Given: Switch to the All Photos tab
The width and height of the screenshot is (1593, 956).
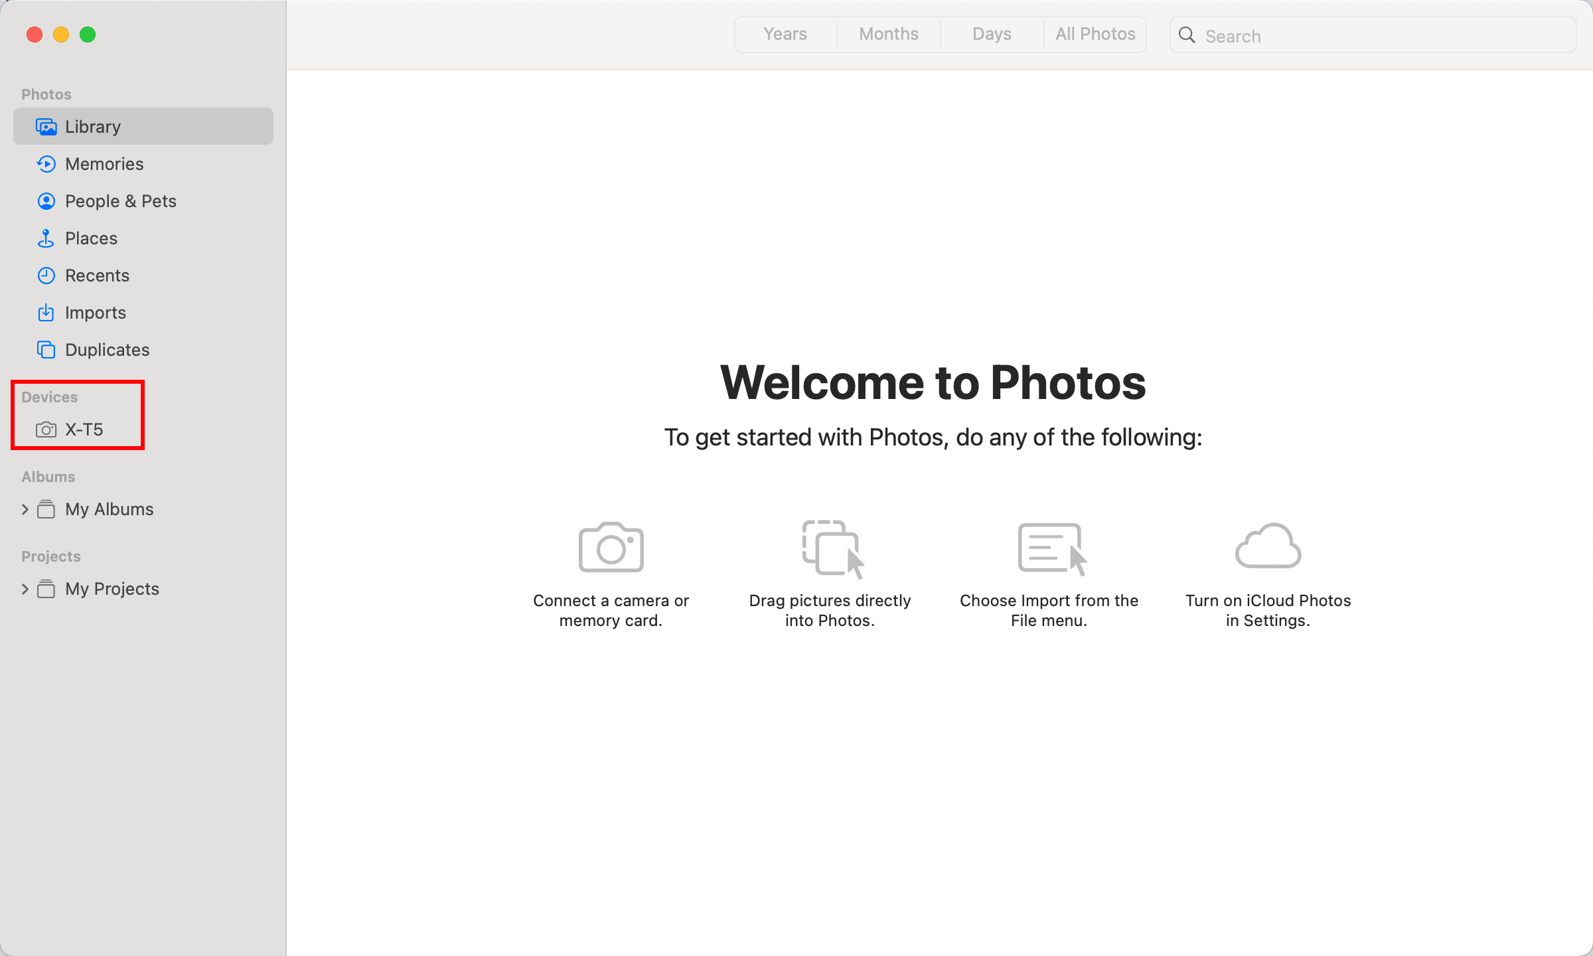Looking at the screenshot, I should [1095, 35].
